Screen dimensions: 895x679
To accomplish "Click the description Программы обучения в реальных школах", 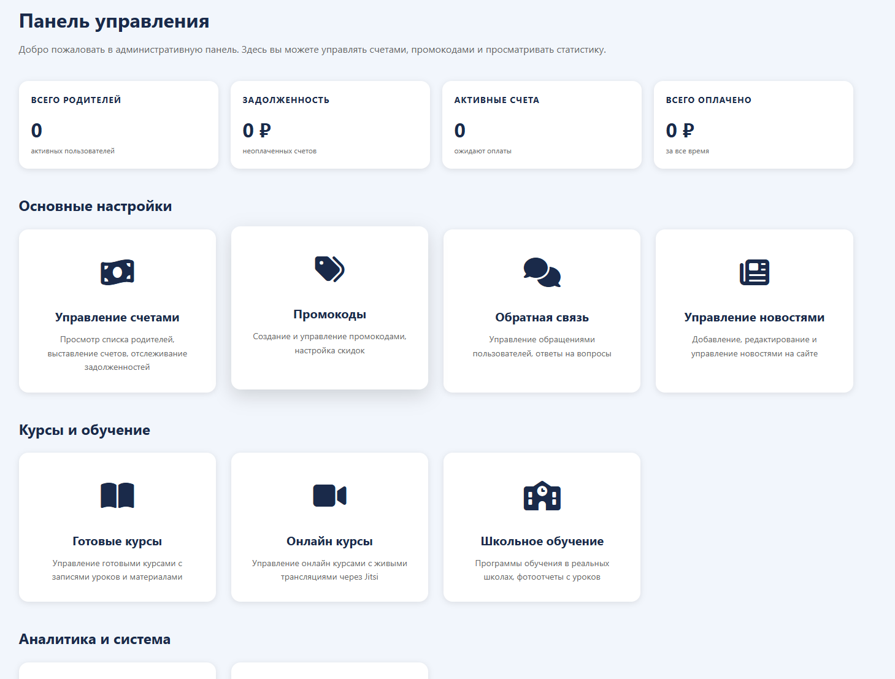I will (x=542, y=570).
